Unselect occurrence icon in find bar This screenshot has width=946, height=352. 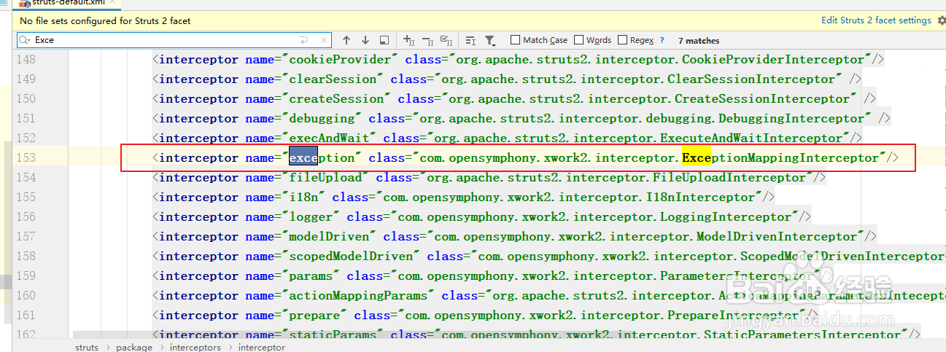point(428,40)
